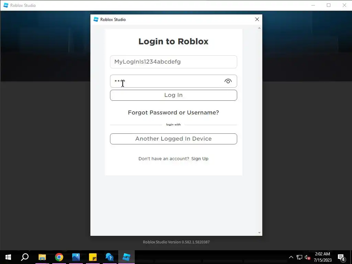This screenshot has height=264, width=352.
Task: Click the Log In button
Action: pyautogui.click(x=174, y=95)
